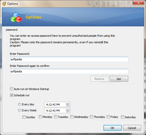Close the Options dialog window
This screenshot has width=146, height=135.
(138, 3)
